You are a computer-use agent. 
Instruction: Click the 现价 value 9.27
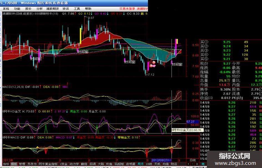(x=227, y=63)
